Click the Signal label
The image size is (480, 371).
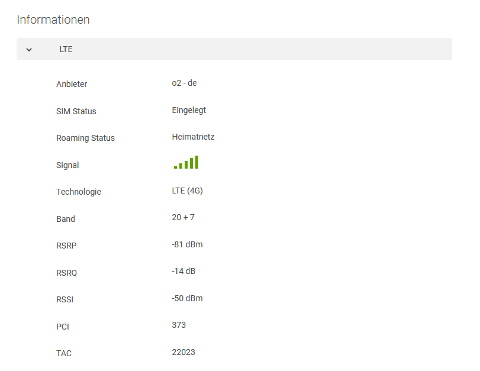[67, 165]
